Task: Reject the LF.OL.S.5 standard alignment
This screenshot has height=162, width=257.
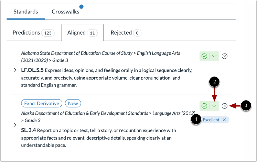Action: (225, 56)
